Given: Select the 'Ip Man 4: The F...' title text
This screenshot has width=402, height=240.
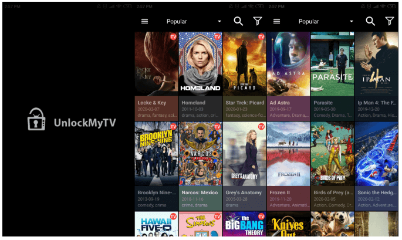Looking at the screenshot, I should click(x=377, y=103).
